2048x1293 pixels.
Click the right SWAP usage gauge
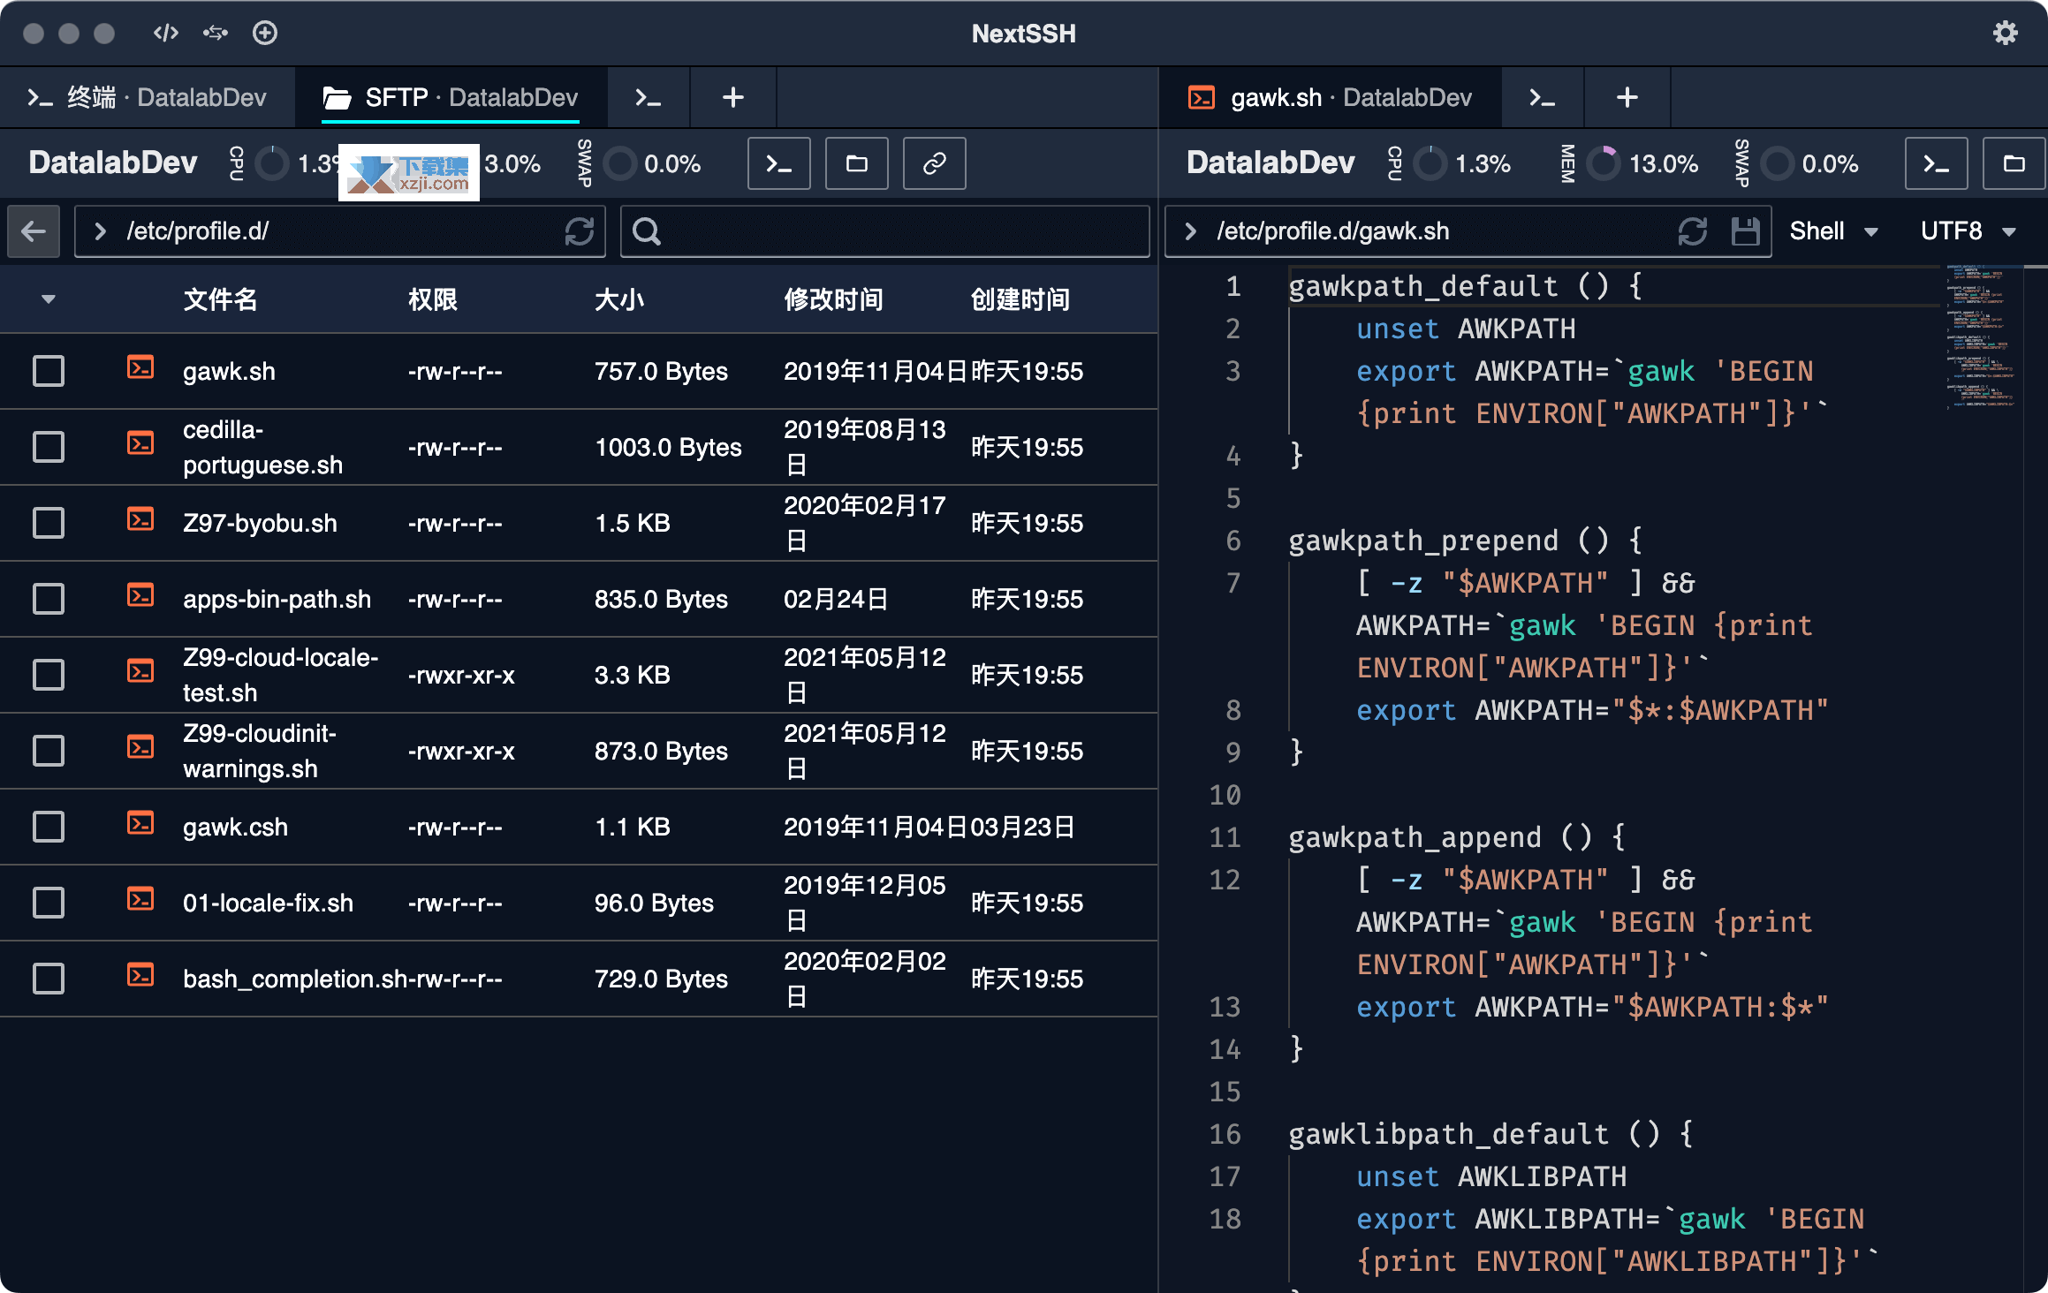point(1777,163)
